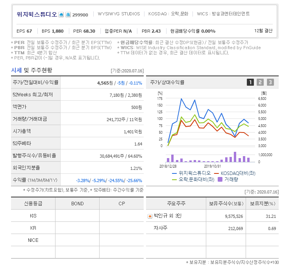Click the purple 거래량 legend square

220,179
